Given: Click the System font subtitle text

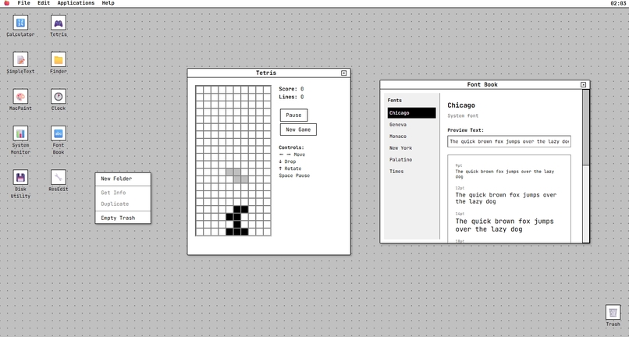Looking at the screenshot, I should [x=463, y=116].
